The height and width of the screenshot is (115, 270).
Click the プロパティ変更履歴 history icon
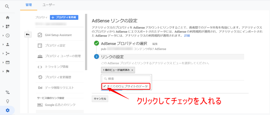coord(40,77)
